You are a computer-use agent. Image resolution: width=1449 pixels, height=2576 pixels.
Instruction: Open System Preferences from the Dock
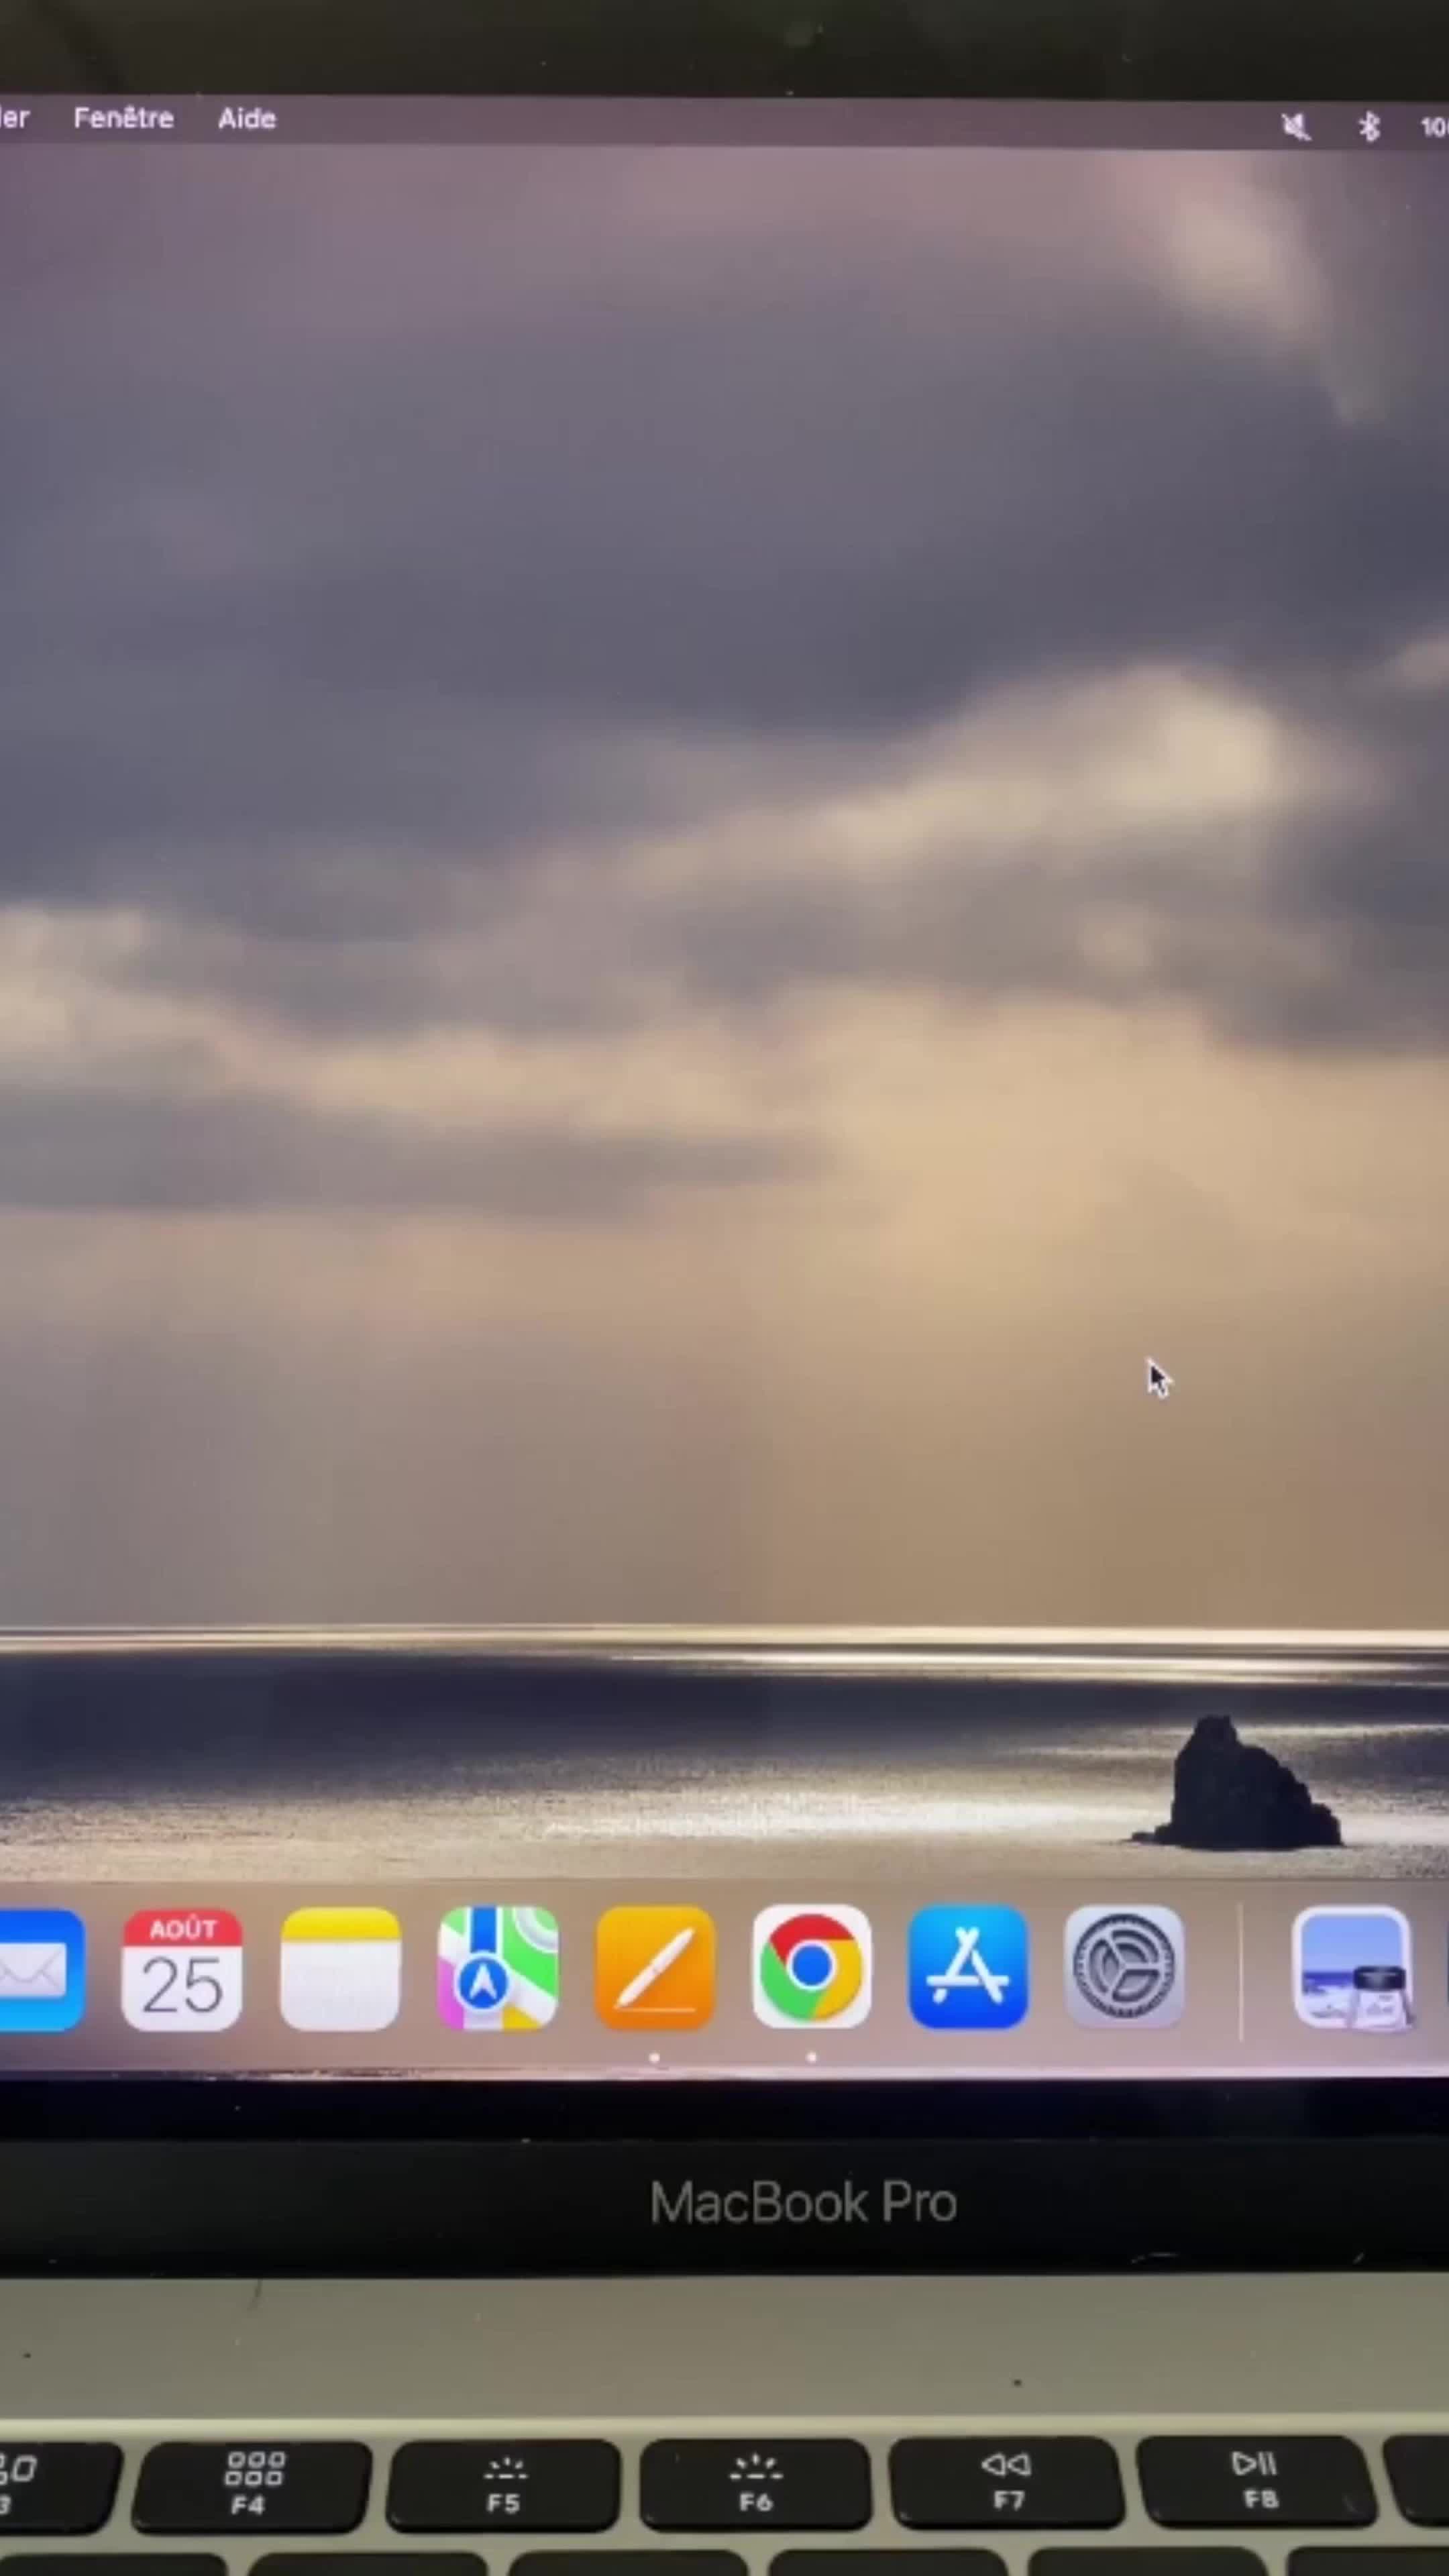click(x=1125, y=1967)
